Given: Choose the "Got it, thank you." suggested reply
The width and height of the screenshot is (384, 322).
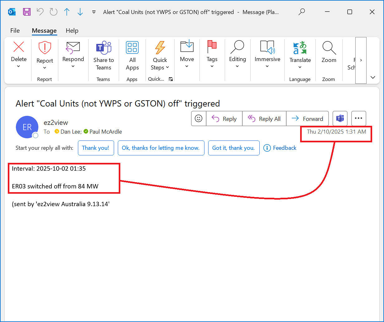Looking at the screenshot, I should click(x=233, y=148).
